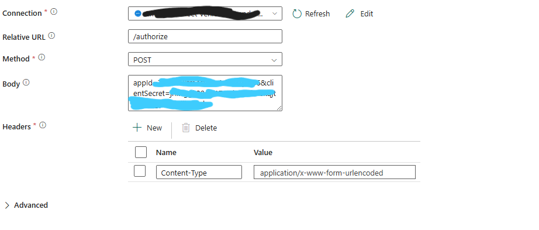The width and height of the screenshot is (539, 230).
Task: Expand the Advanced section chevron
Action: coord(7,205)
